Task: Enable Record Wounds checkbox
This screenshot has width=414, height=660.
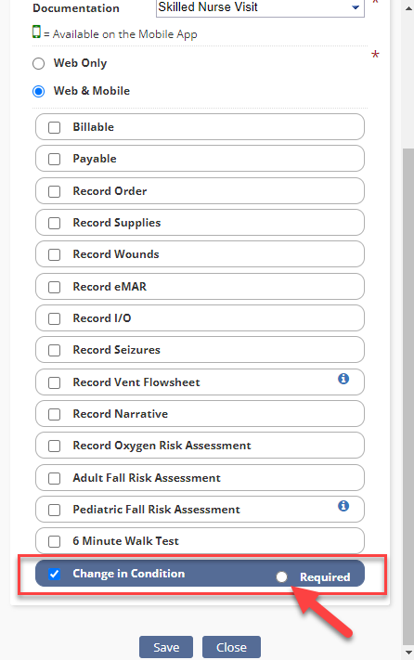Action: (x=54, y=254)
